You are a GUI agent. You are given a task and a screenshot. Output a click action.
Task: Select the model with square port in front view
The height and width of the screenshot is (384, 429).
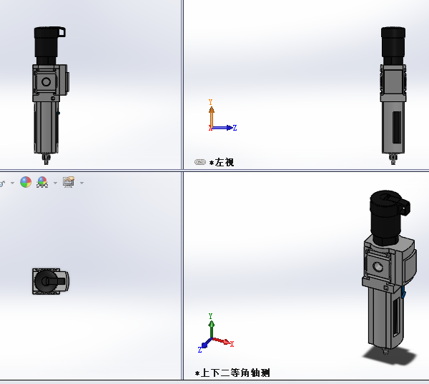coord(50,96)
